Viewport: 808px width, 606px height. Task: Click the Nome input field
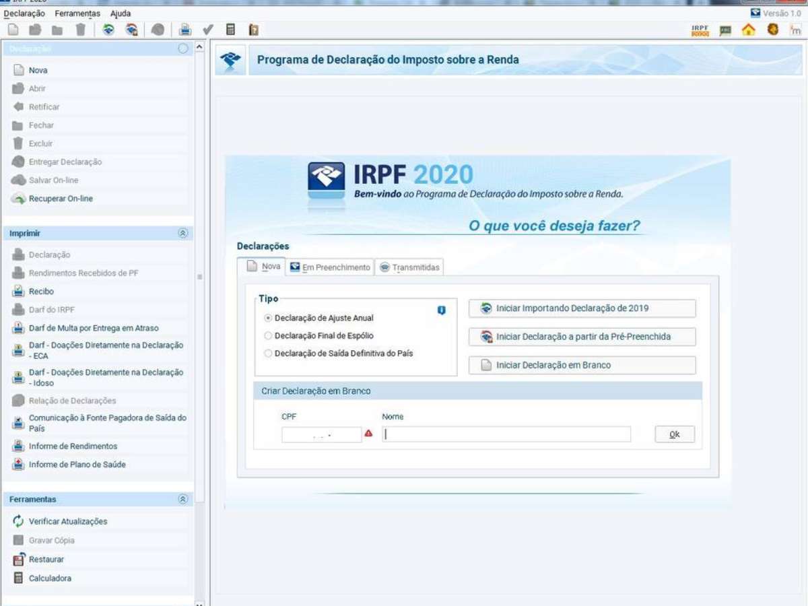click(x=506, y=434)
